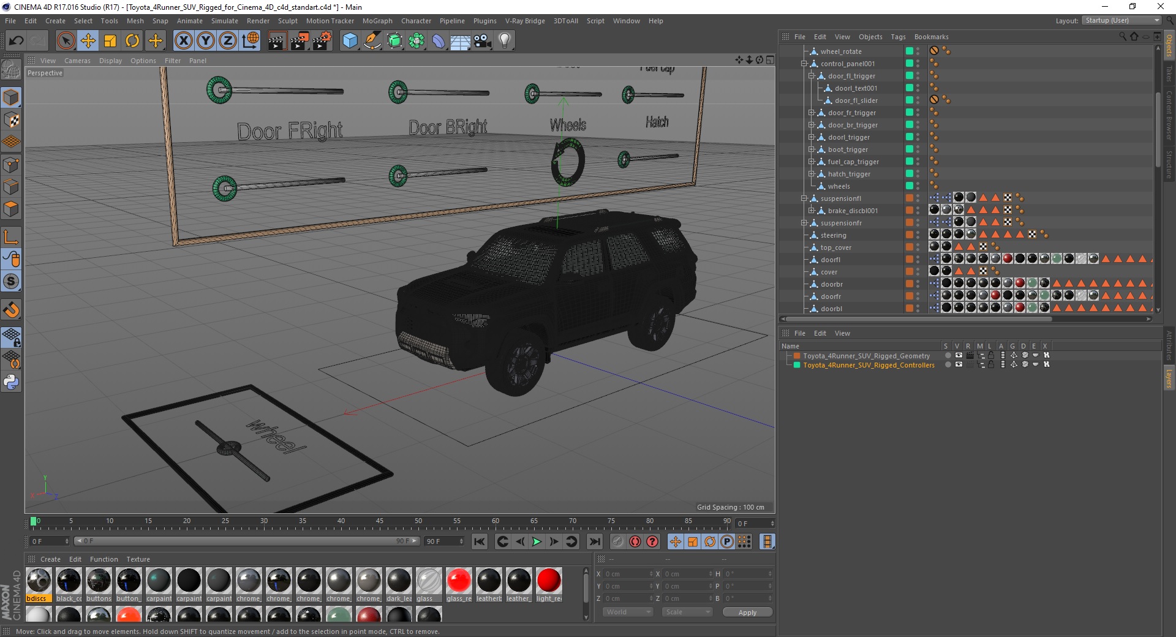The image size is (1176, 637).
Task: Open the Layout Startup (User) dropdown
Action: 1121,21
